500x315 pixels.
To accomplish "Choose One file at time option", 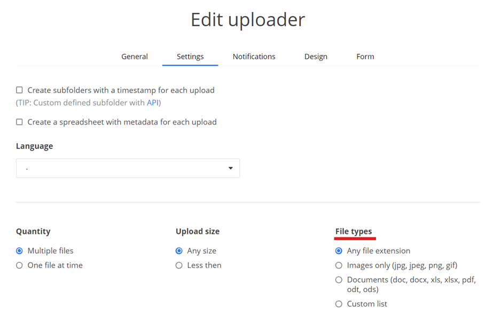I will point(19,265).
